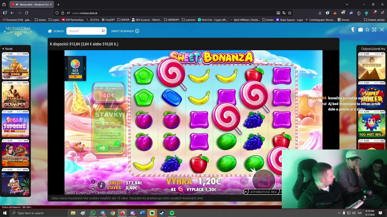Select the MonacoBet browser tab
387x217 pixels.
pos(32,5)
